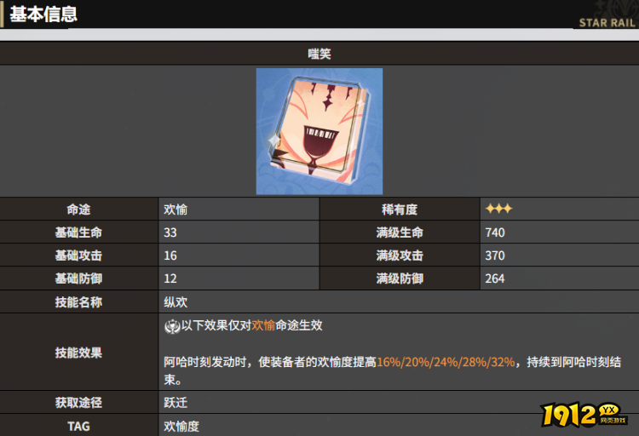The width and height of the screenshot is (639, 436).
Task: Click the three-star rarity icons
Action: click(498, 209)
